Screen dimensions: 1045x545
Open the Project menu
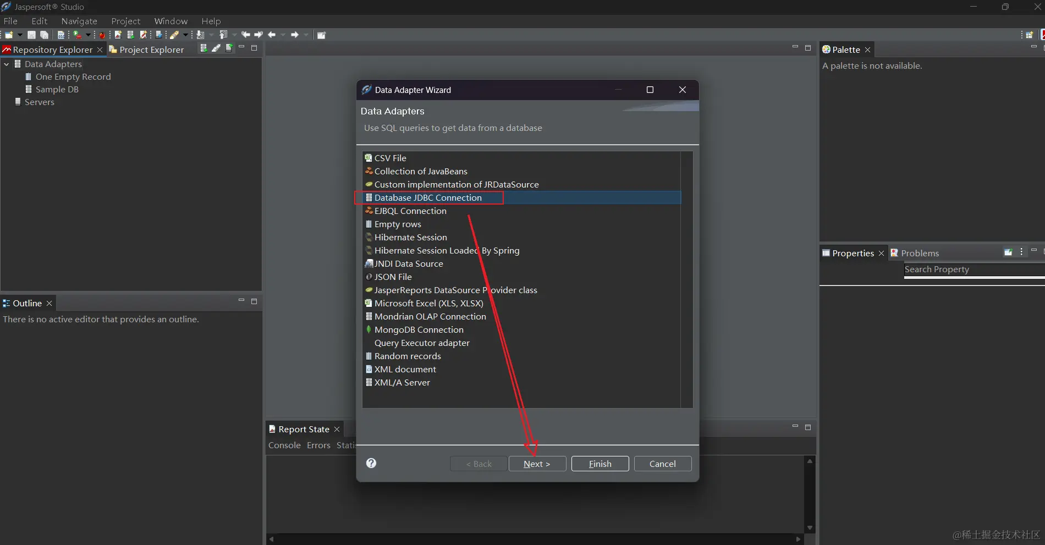[x=126, y=21]
